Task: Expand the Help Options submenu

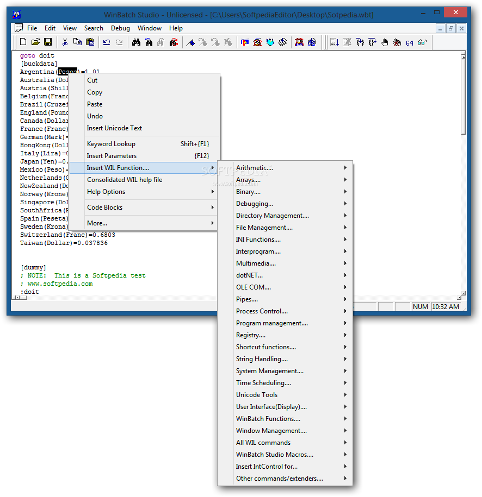Action: pyautogui.click(x=145, y=192)
